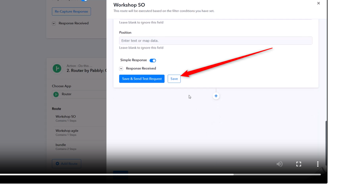Click the Router by Pabbly step title
The height and width of the screenshot is (189, 346).
pos(87,71)
